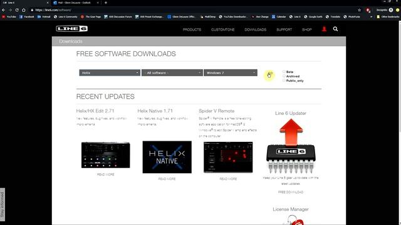This screenshot has width=401, height=225.
Task: Click the page vertical scrollbar
Action: (x=400, y=122)
